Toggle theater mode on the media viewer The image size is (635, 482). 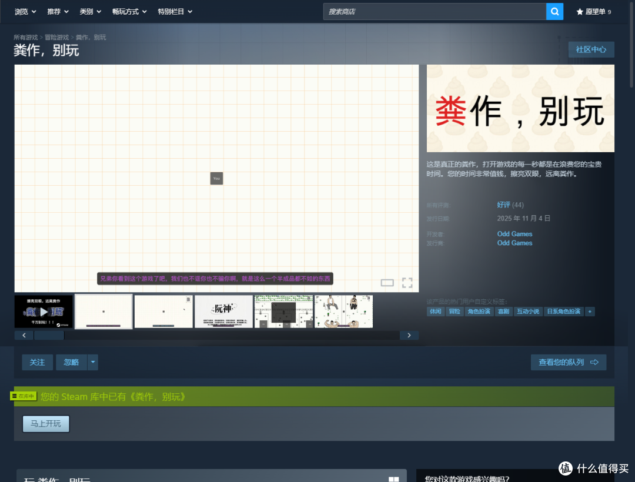pos(387,283)
